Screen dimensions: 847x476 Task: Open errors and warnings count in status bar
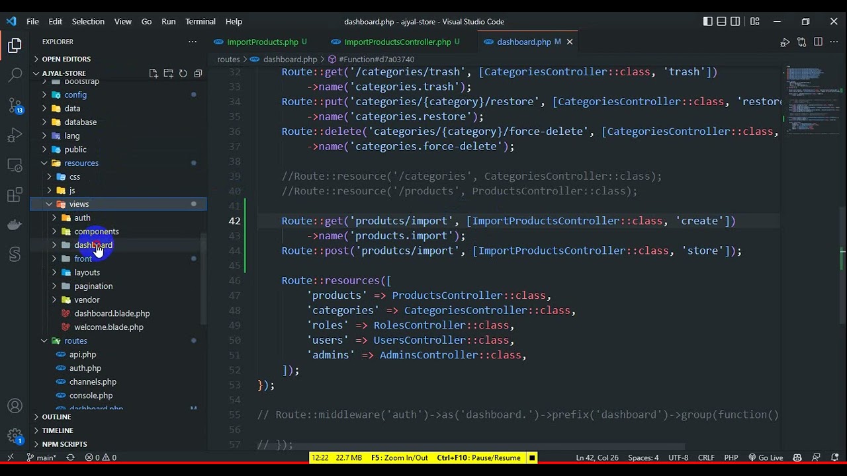coord(101,457)
